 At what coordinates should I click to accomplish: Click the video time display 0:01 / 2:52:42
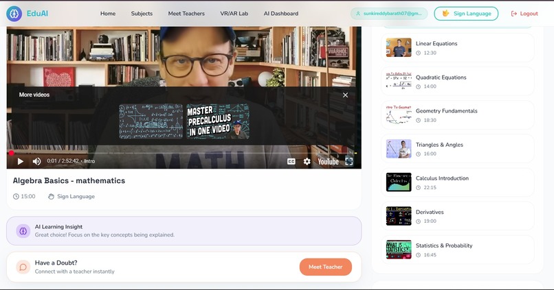pos(63,161)
